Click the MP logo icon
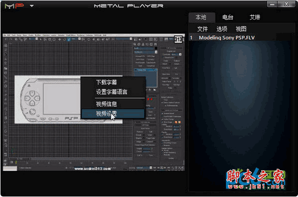Image resolution: width=298 pixels, height=197 pixels. point(14,6)
